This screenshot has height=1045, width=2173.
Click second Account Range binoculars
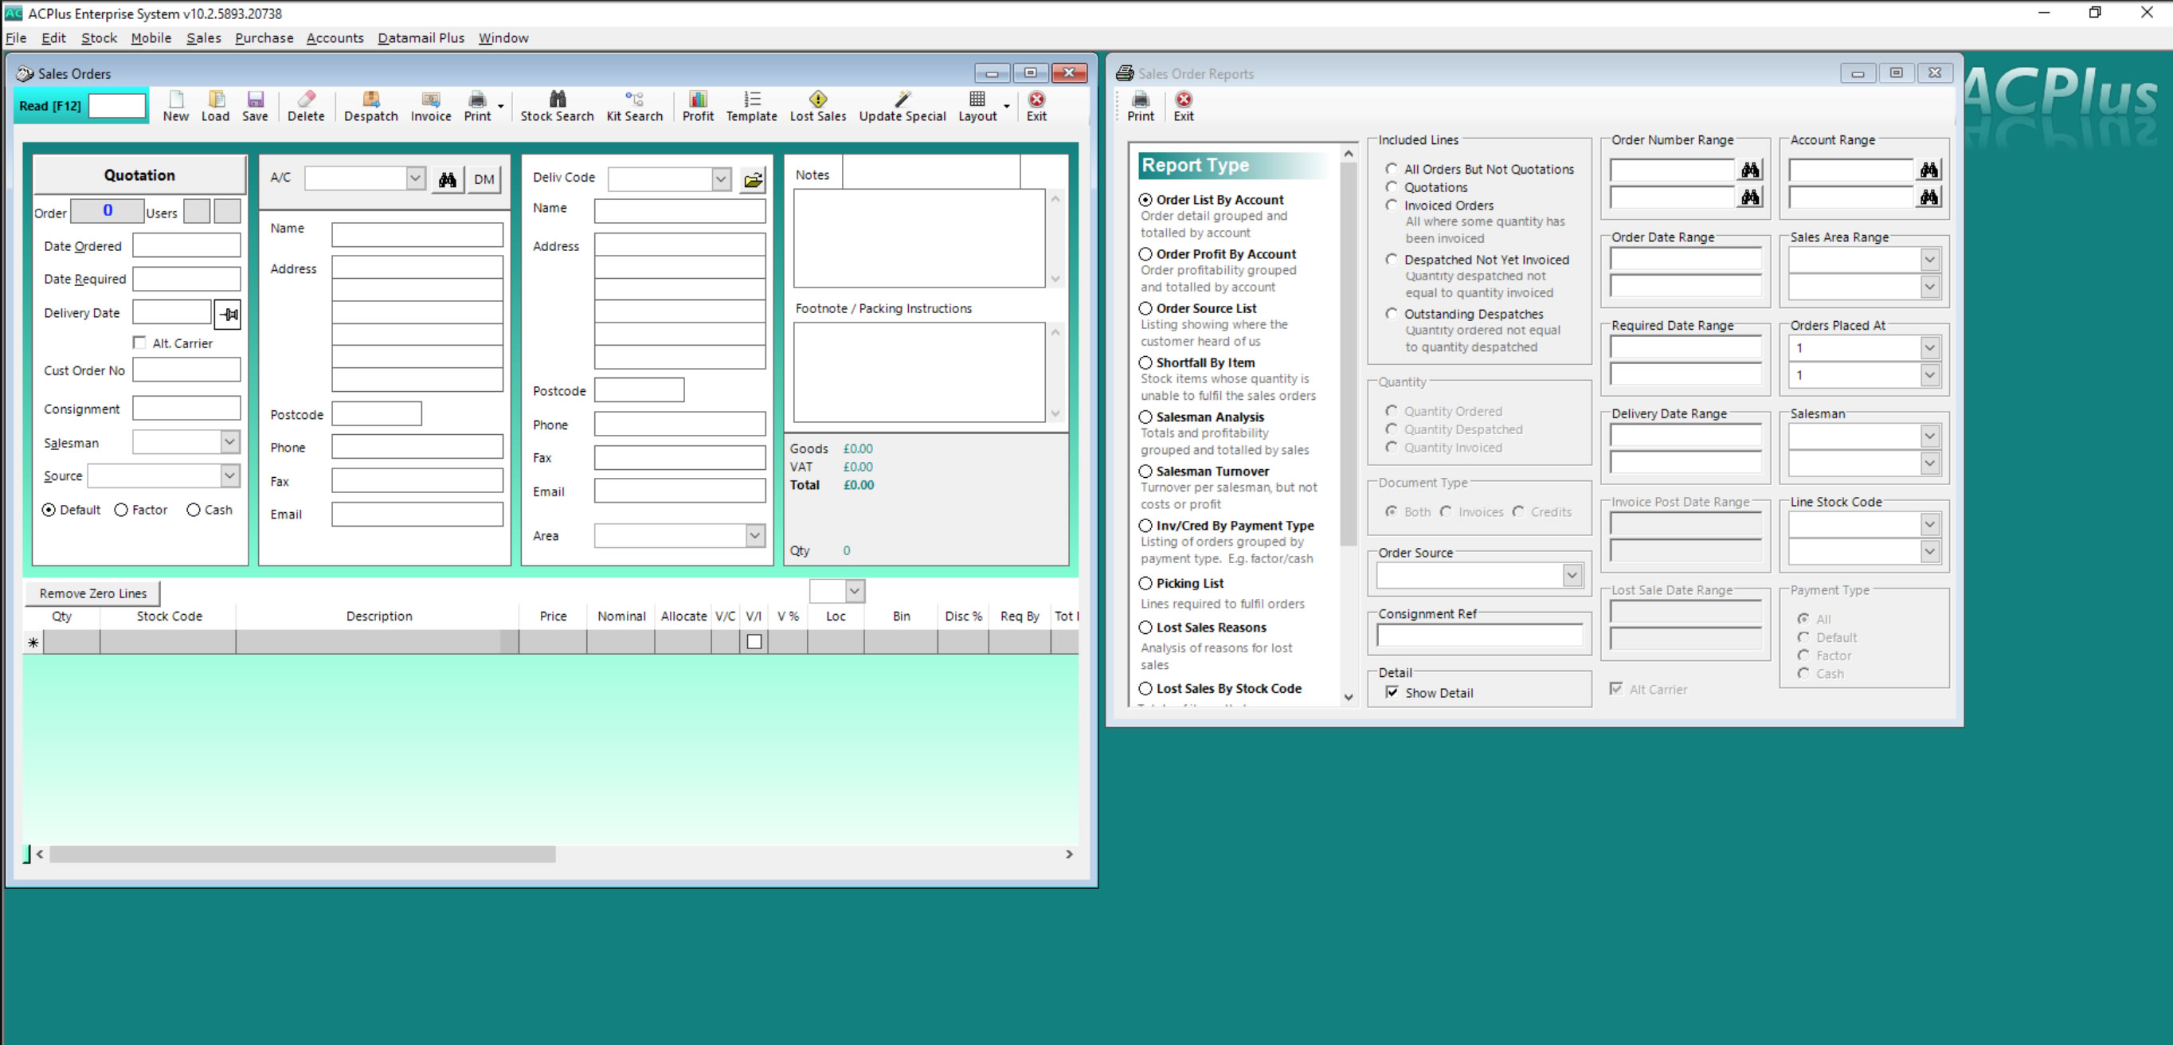[1928, 197]
